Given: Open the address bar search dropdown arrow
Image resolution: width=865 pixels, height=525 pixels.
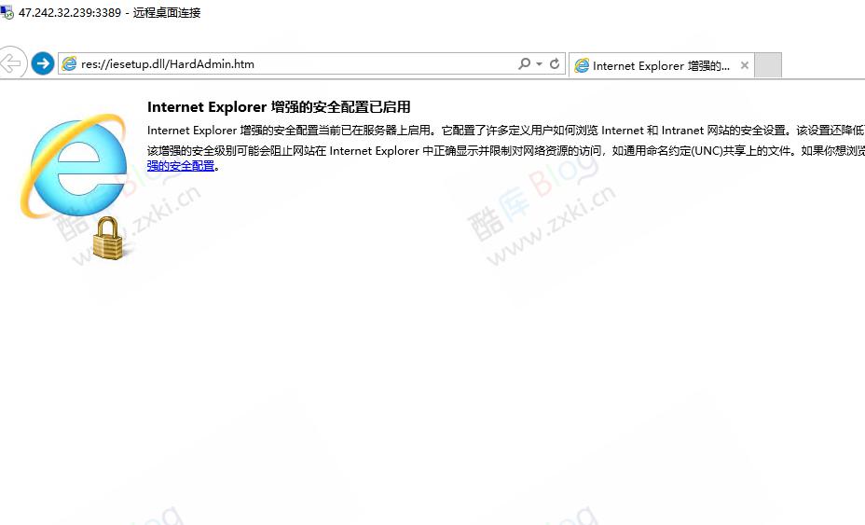Looking at the screenshot, I should point(539,64).
